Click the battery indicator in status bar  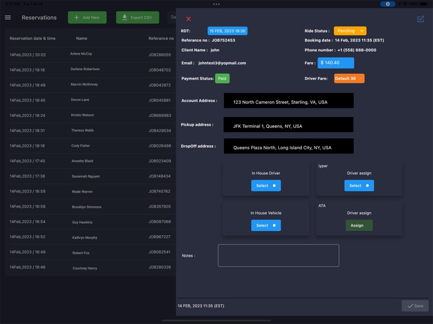pyautogui.click(x=423, y=4)
